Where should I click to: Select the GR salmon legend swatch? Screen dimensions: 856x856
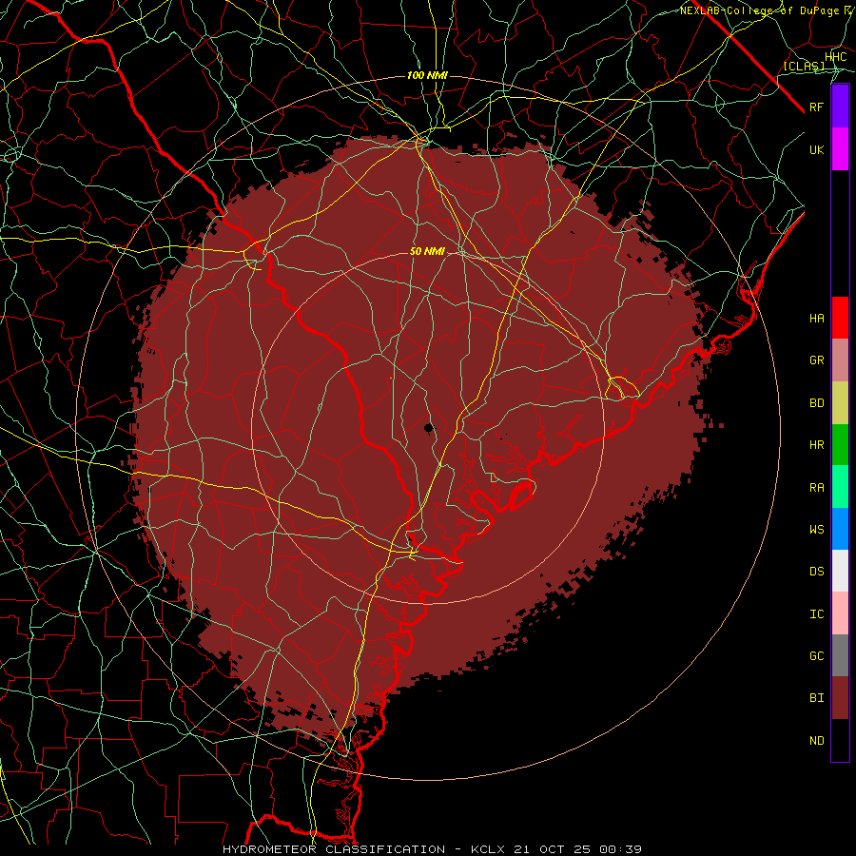click(x=840, y=360)
